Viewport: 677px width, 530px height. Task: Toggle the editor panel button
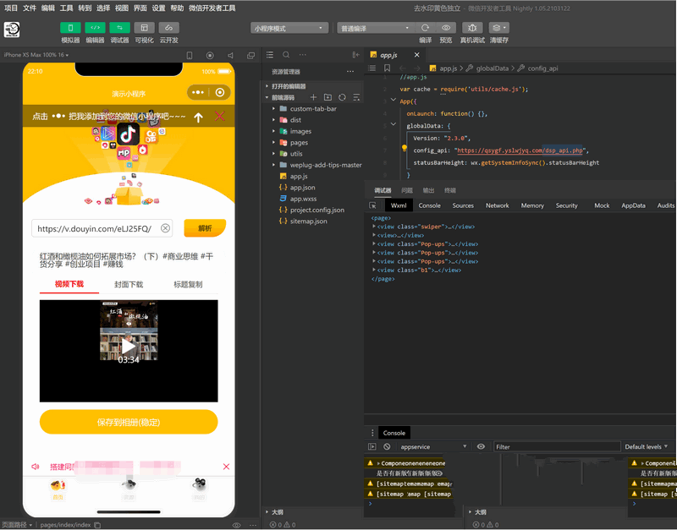(96, 28)
